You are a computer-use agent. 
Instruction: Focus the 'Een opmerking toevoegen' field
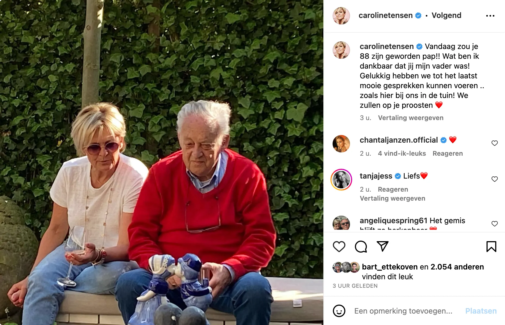click(403, 311)
